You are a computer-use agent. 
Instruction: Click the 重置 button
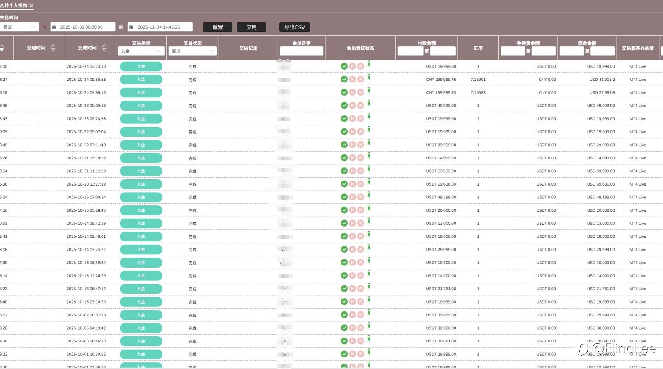tap(218, 27)
